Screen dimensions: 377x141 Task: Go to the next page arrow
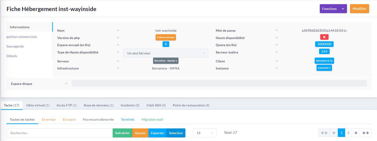coord(356,133)
